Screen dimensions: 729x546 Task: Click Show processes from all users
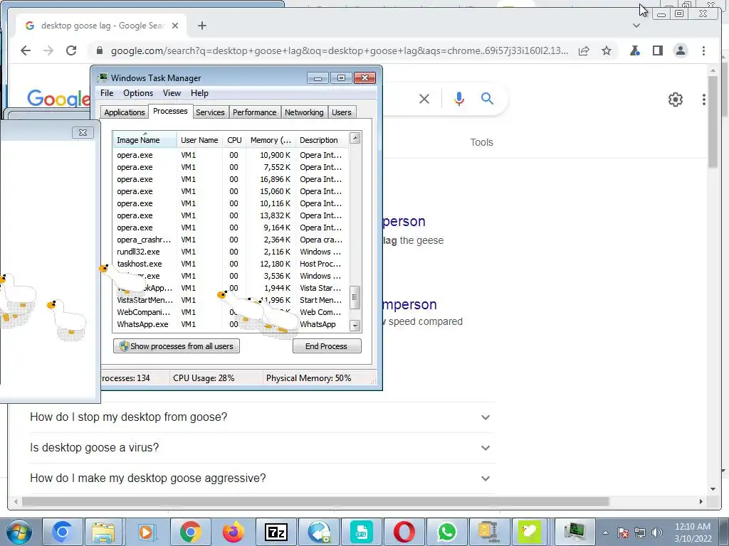pyautogui.click(x=177, y=346)
